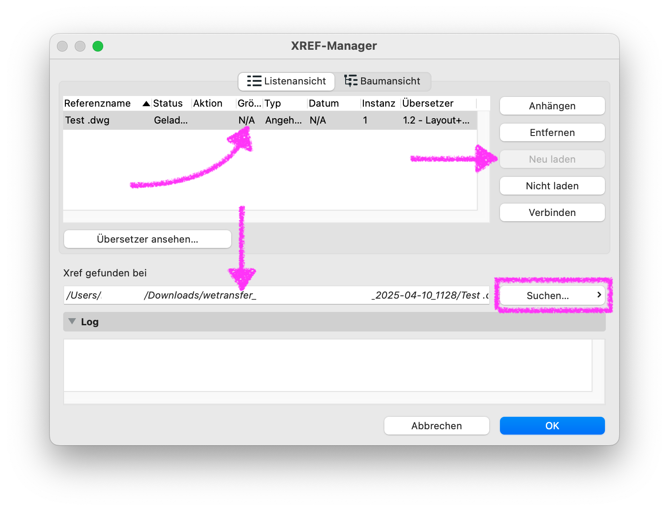The width and height of the screenshot is (669, 511).
Task: Switch to Listenansicht tab
Action: (x=286, y=81)
